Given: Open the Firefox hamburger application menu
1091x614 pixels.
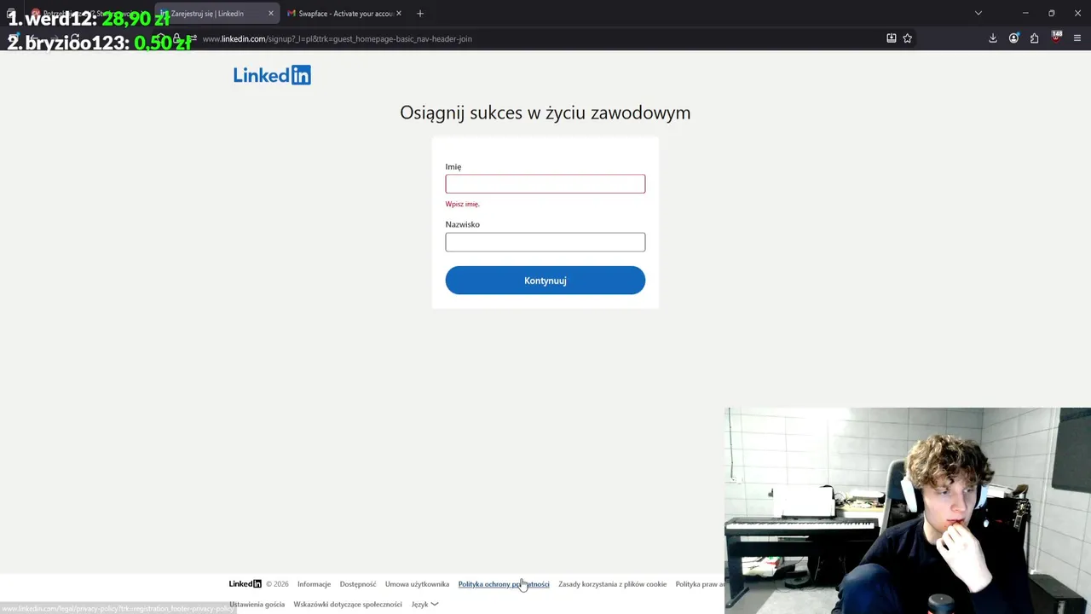Looking at the screenshot, I should coord(1077,38).
